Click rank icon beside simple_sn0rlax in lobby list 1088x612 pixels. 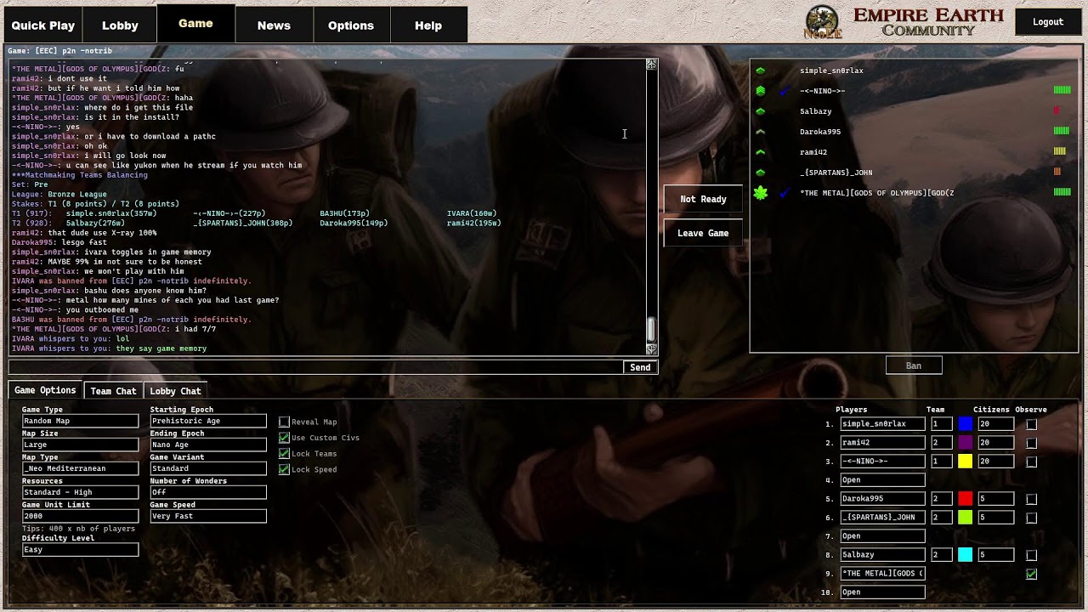point(761,71)
